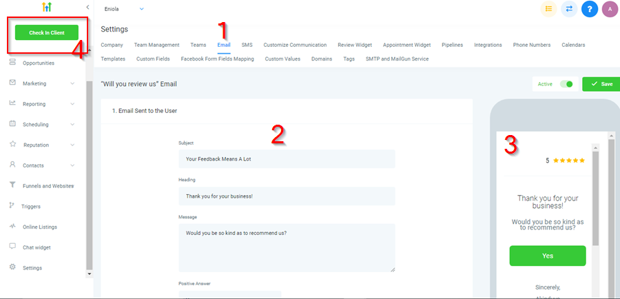The height and width of the screenshot is (299, 620).
Task: Open the Integrations tab
Action: coord(488,45)
